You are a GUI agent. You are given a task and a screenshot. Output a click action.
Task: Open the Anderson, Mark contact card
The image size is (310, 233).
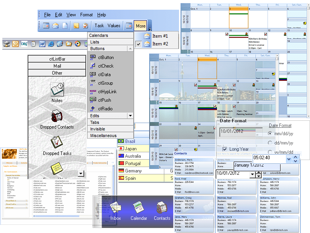click(194, 167)
